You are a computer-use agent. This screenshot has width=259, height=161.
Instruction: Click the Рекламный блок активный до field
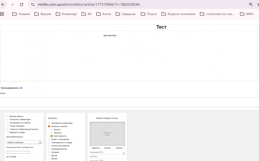tap(18, 152)
